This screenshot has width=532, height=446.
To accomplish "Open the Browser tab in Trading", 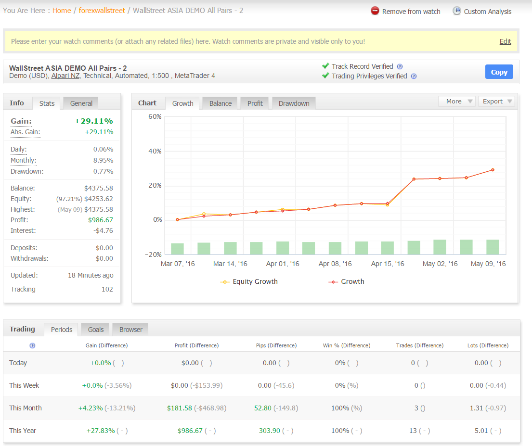I will (130, 330).
